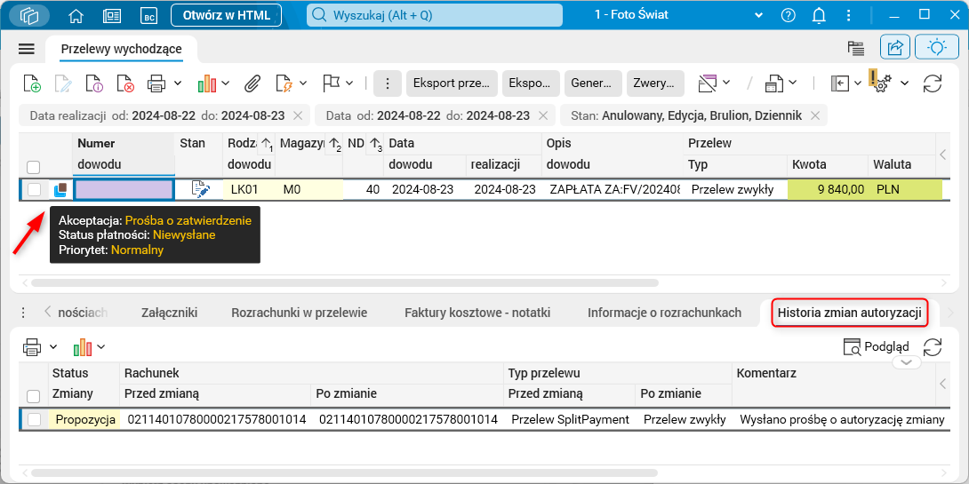Click the document layout view icon
This screenshot has height=484, width=969.
pos(773,83)
